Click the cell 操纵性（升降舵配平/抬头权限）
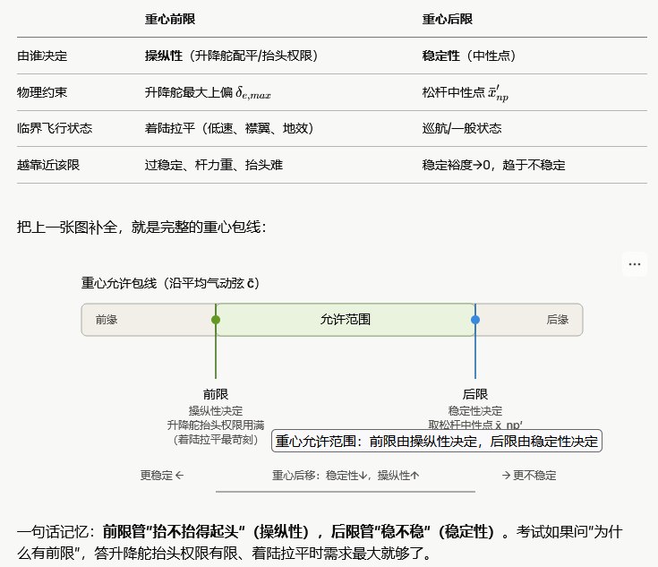 [x=231, y=56]
